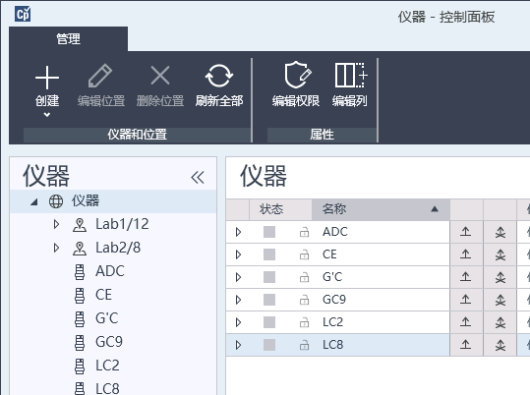
Task: Select the G'C instrument in the tree
Action: pyautogui.click(x=107, y=318)
